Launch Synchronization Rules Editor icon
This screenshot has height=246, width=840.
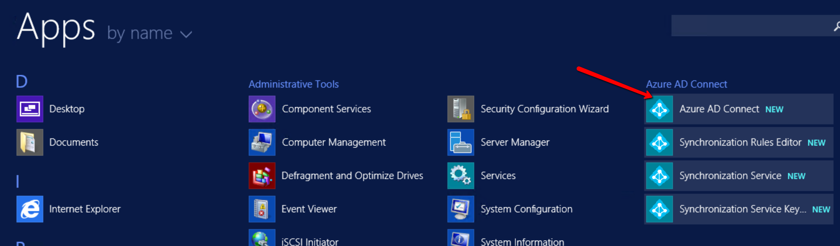tap(659, 142)
